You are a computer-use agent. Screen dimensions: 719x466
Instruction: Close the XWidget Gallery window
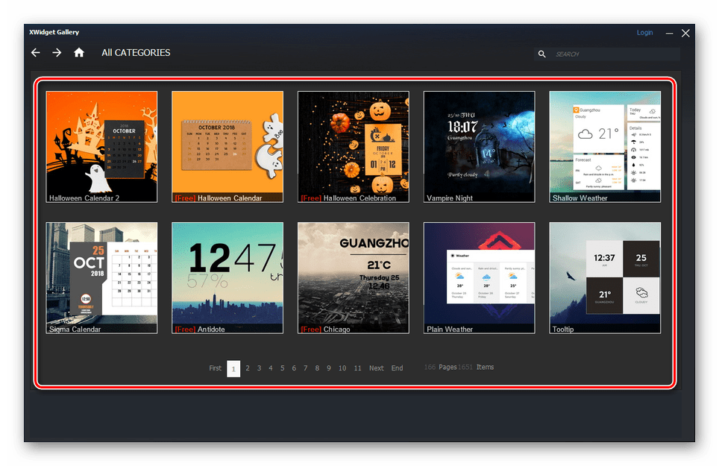[685, 33]
